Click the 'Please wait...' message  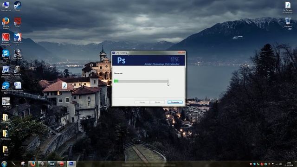pyautogui.click(x=119, y=73)
